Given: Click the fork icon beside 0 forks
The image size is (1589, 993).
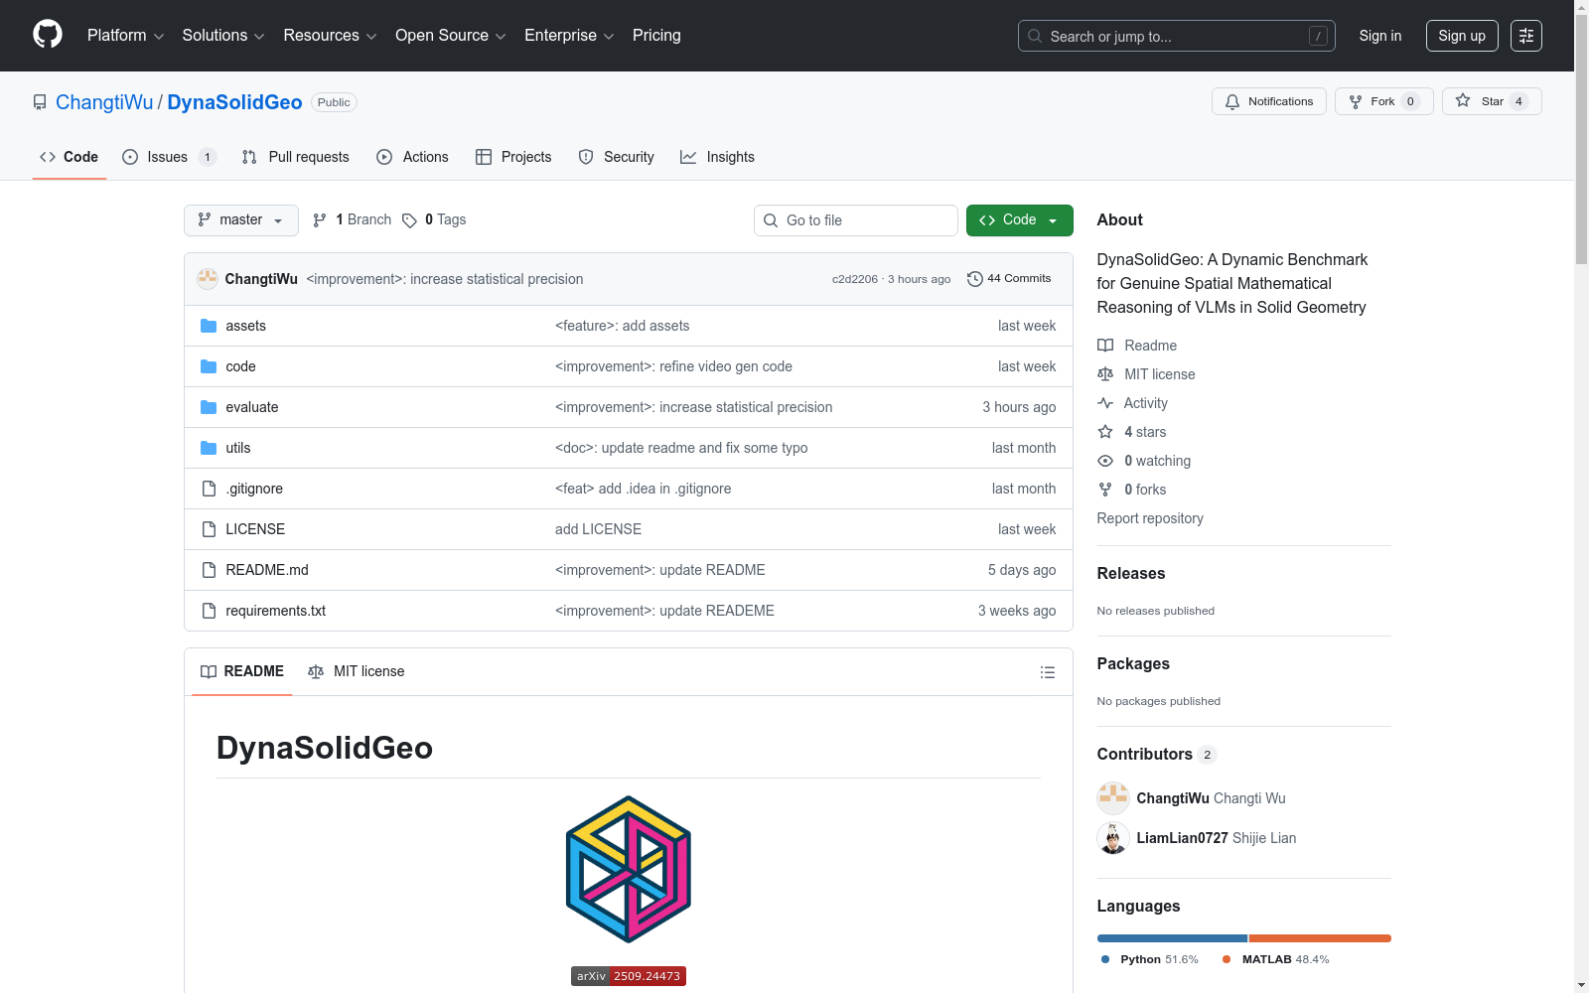Looking at the screenshot, I should [1105, 490].
